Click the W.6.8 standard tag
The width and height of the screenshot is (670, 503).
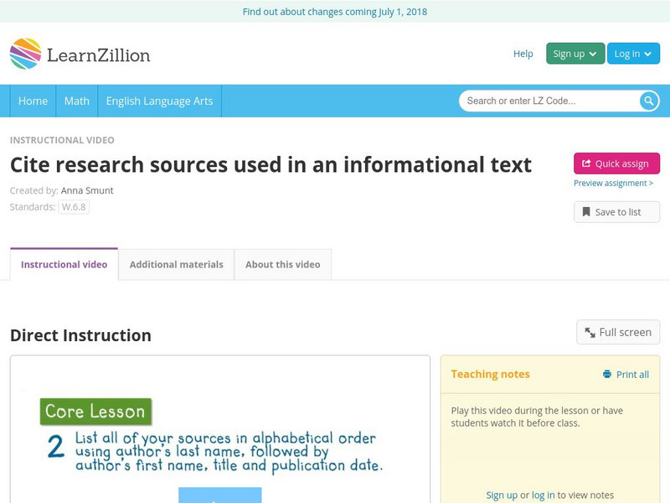[74, 207]
